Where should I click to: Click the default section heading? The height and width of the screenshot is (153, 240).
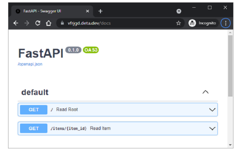(35, 92)
